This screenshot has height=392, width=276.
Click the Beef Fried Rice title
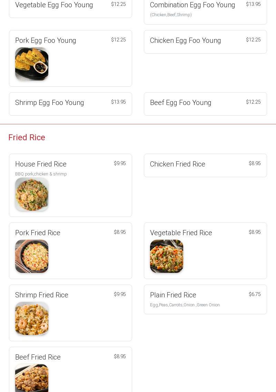38,357
